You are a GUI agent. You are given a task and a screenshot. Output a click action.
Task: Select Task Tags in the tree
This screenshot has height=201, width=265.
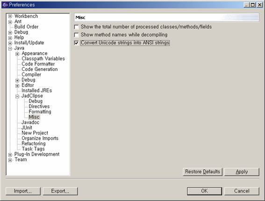(x=33, y=149)
